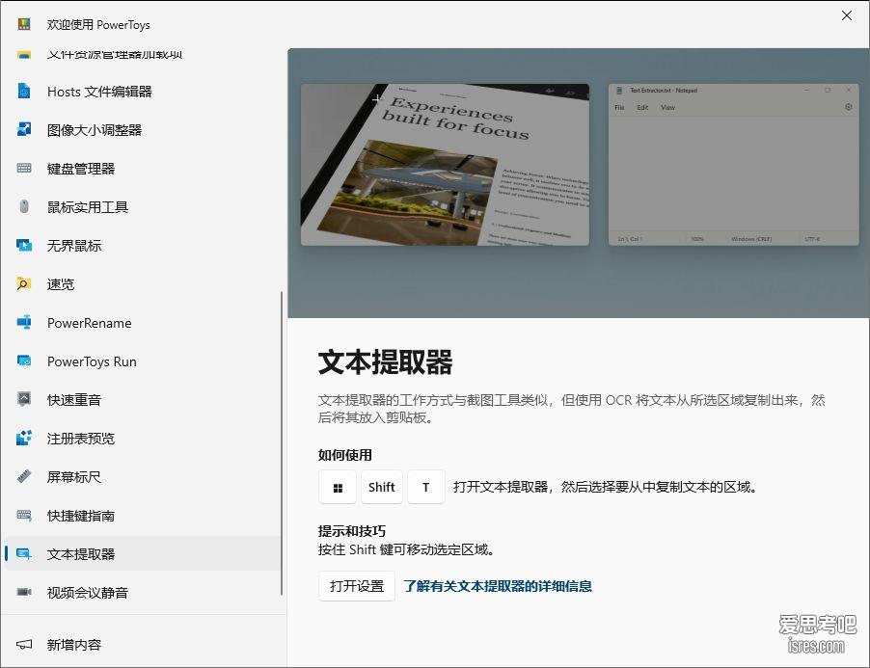Click the Notepad preview image
Viewport: 870px width, 668px height.
733,165
